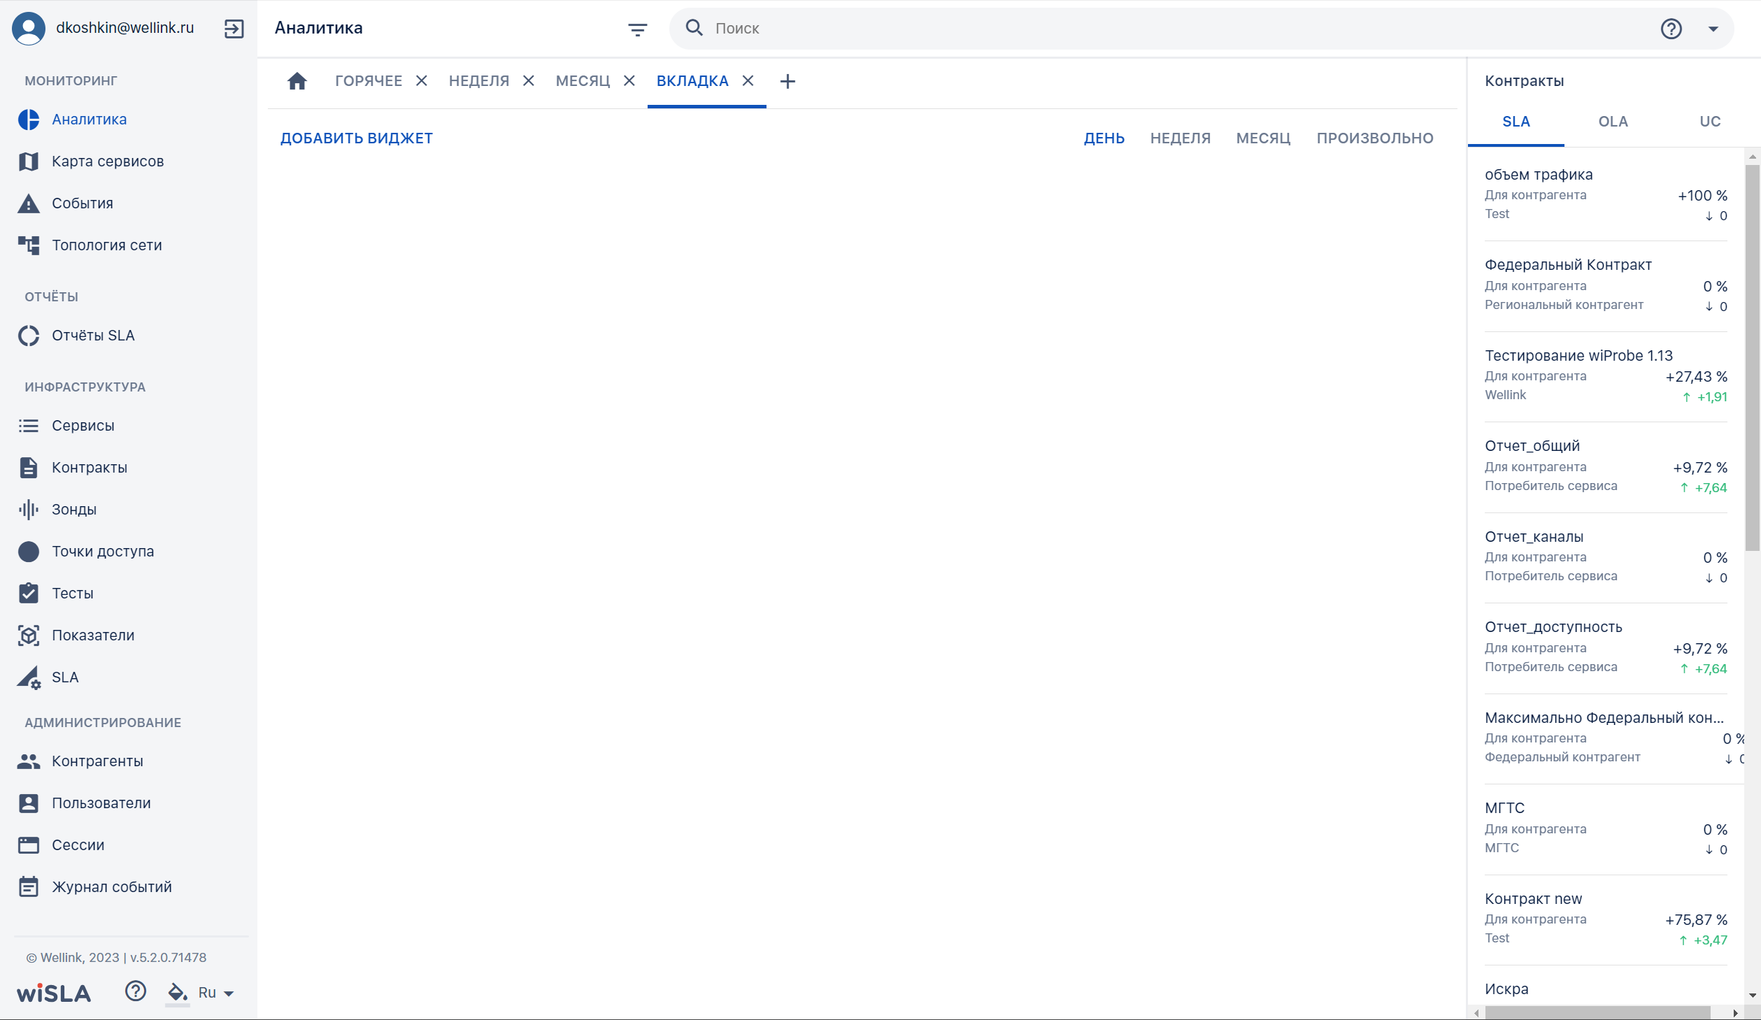Screen dimensions: 1761x1020
Task: Open the Тестирование wiProbe 1.13 contract
Action: pyautogui.click(x=1606, y=376)
